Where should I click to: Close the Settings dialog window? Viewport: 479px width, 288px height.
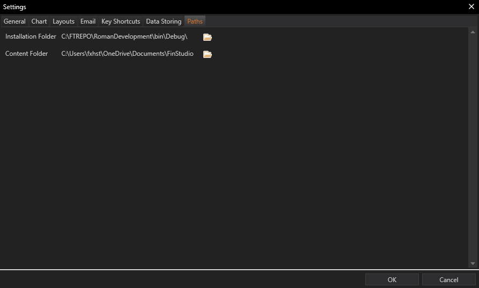click(x=471, y=6)
